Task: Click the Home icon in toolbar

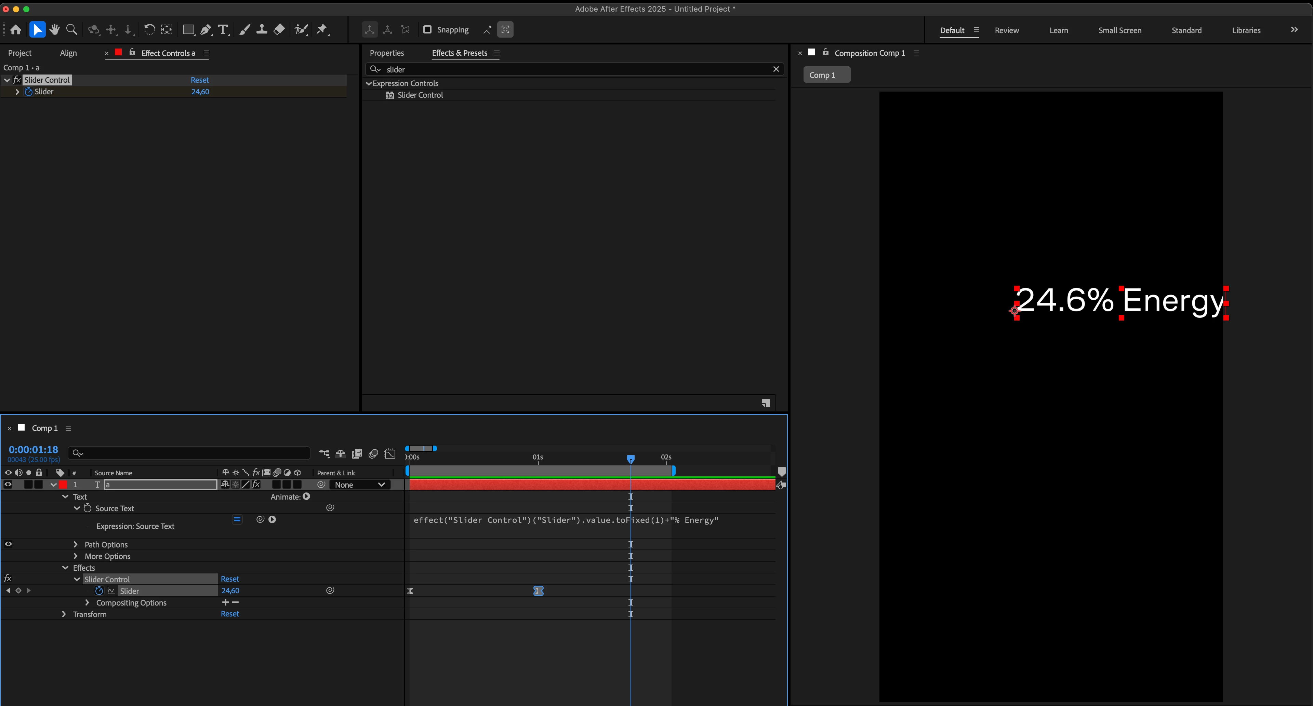Action: pos(16,30)
